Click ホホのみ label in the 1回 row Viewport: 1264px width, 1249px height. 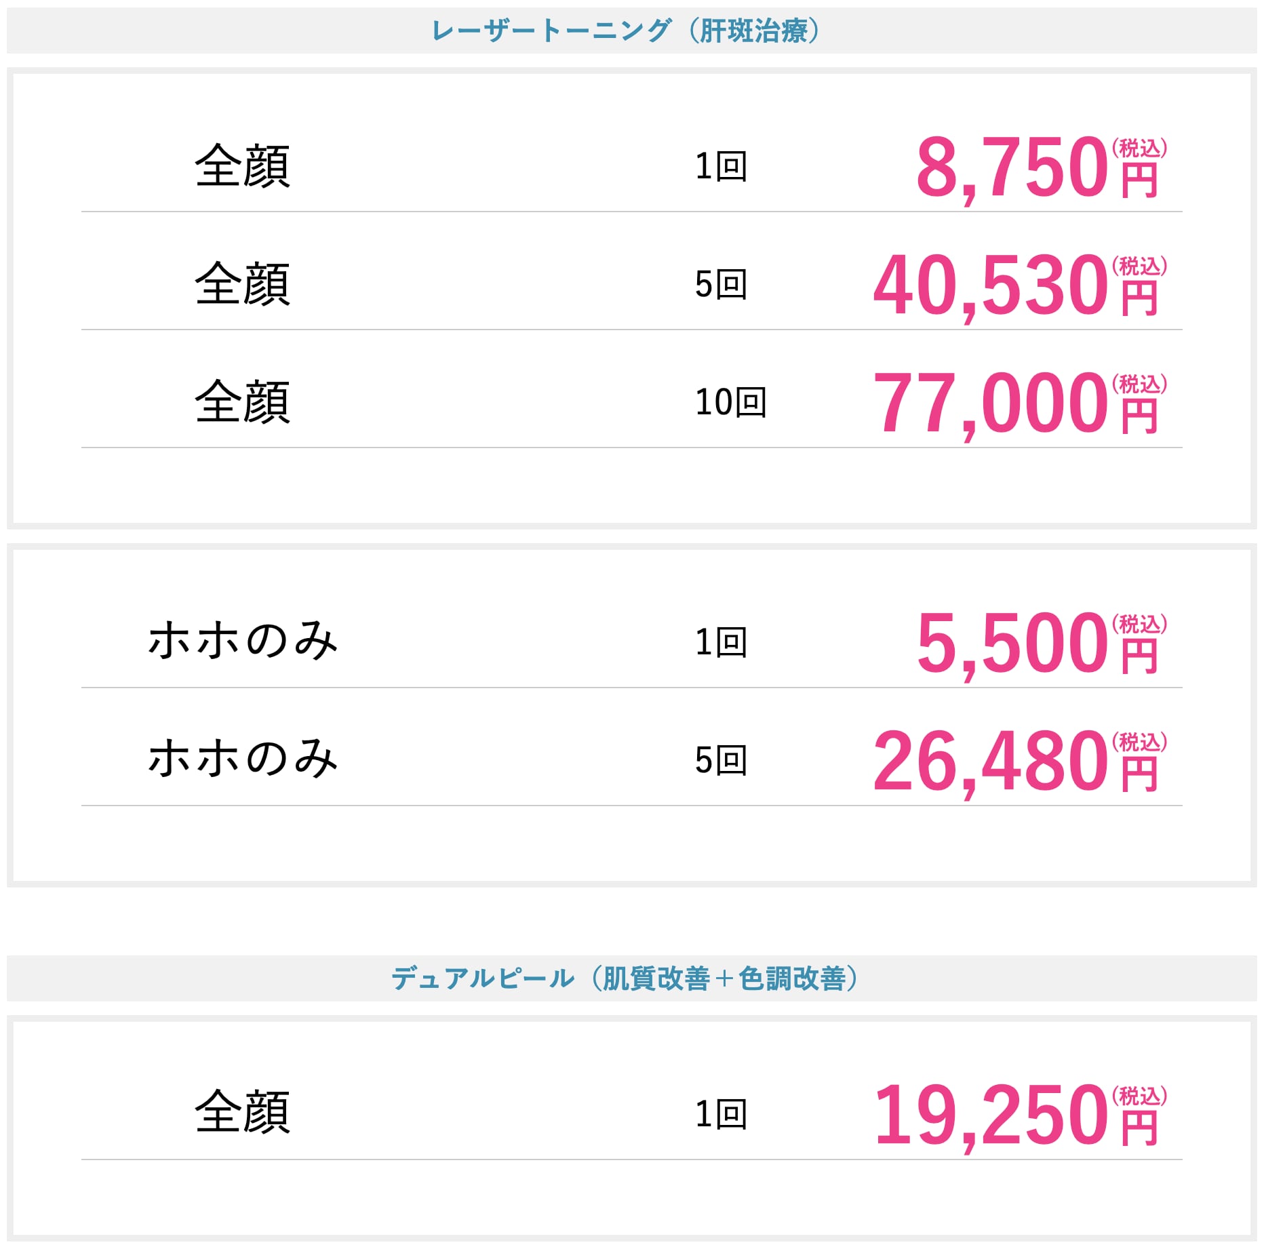[243, 641]
